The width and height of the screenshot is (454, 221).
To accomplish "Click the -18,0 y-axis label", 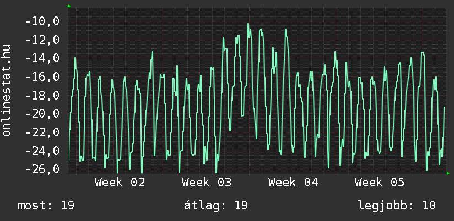I will click(x=42, y=96).
